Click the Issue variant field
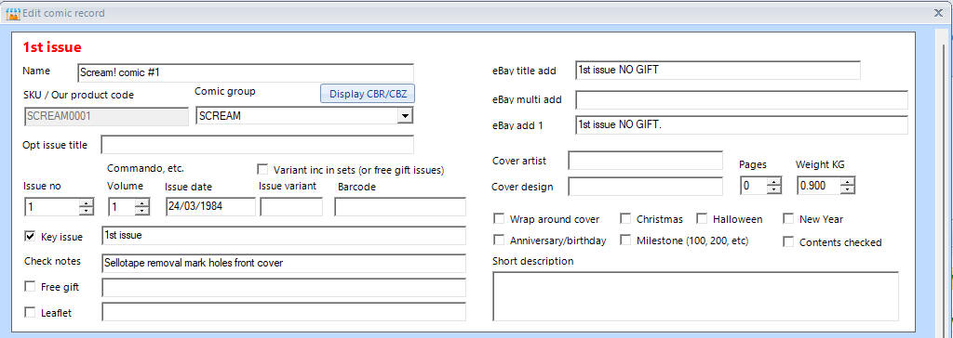953x338 pixels. click(291, 206)
